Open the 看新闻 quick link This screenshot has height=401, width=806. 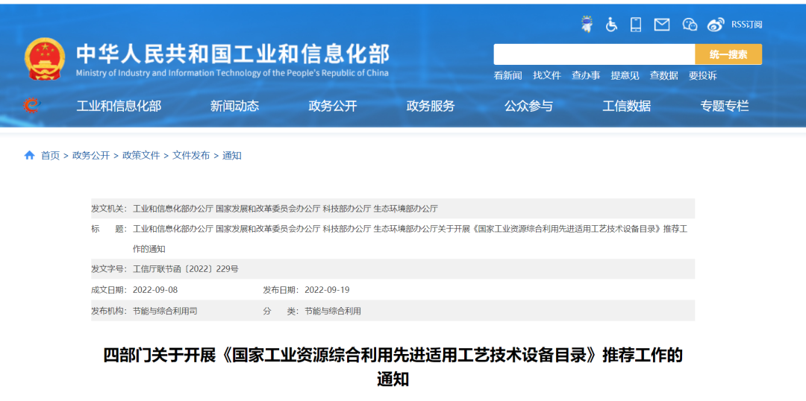point(508,75)
